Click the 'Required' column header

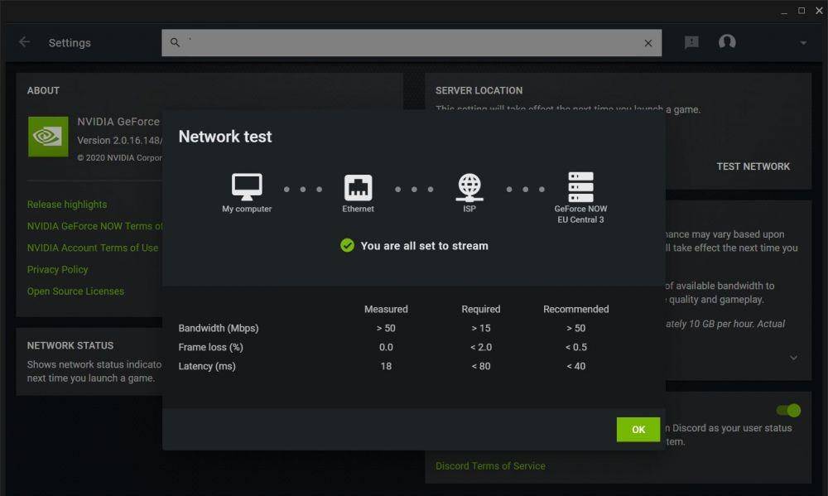tap(480, 309)
